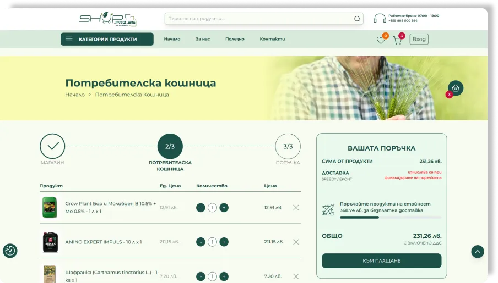Screen dimensions: 498x283
Task: Open the wishlist heart icon
Action: pyautogui.click(x=381, y=40)
